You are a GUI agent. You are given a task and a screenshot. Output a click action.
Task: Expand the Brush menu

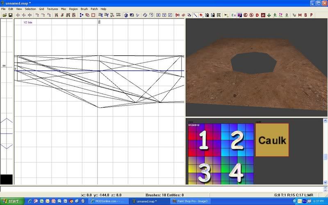84,9
